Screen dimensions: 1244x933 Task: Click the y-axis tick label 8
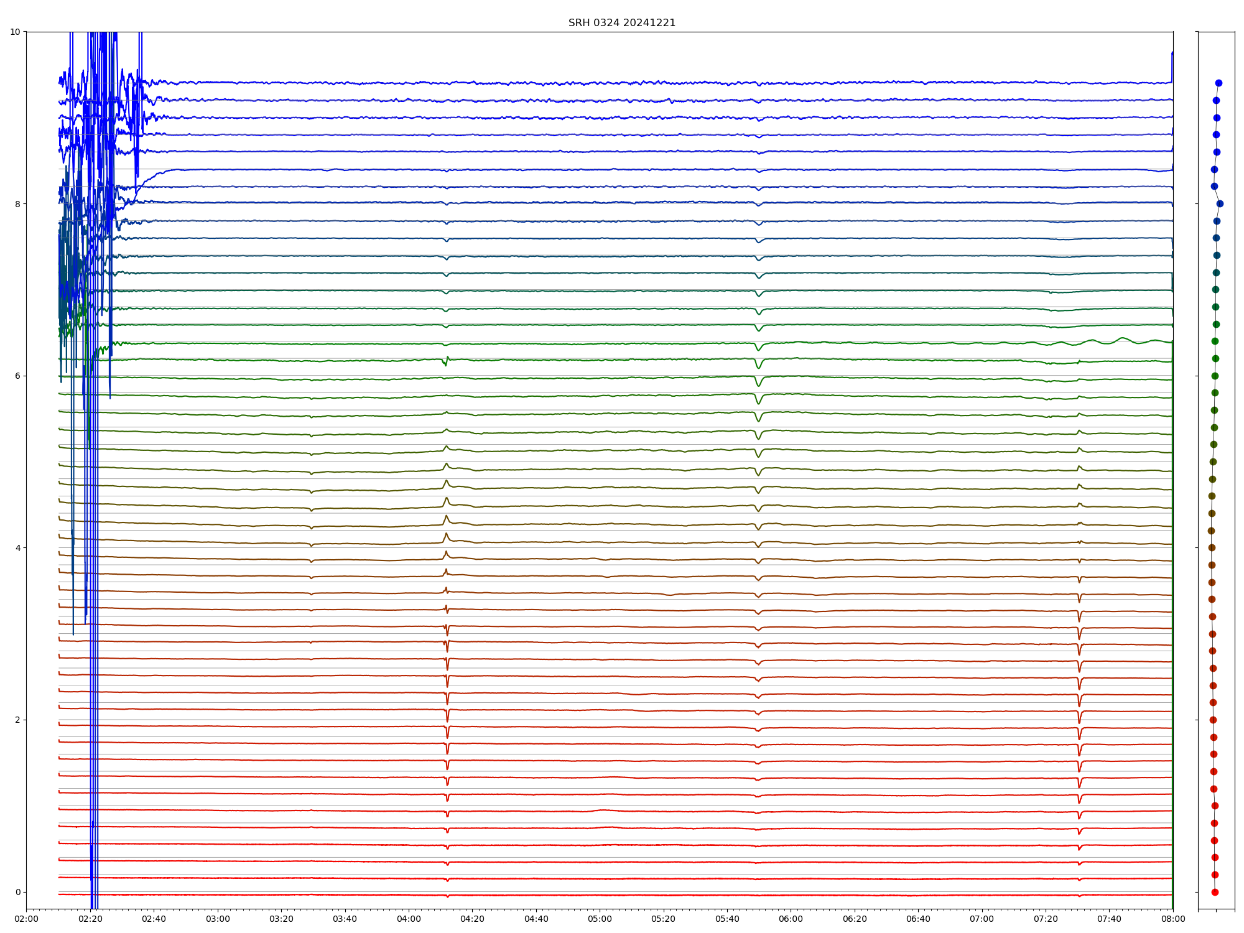point(17,204)
